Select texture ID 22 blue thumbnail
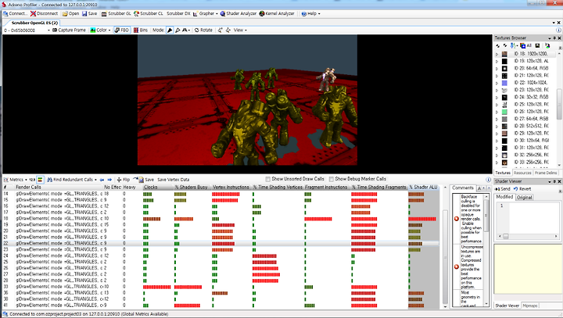 pyautogui.click(x=504, y=83)
